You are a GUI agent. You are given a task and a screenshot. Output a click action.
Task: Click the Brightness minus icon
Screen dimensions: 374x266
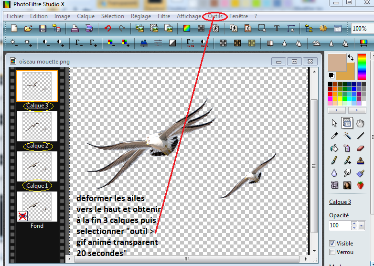tap(13, 43)
